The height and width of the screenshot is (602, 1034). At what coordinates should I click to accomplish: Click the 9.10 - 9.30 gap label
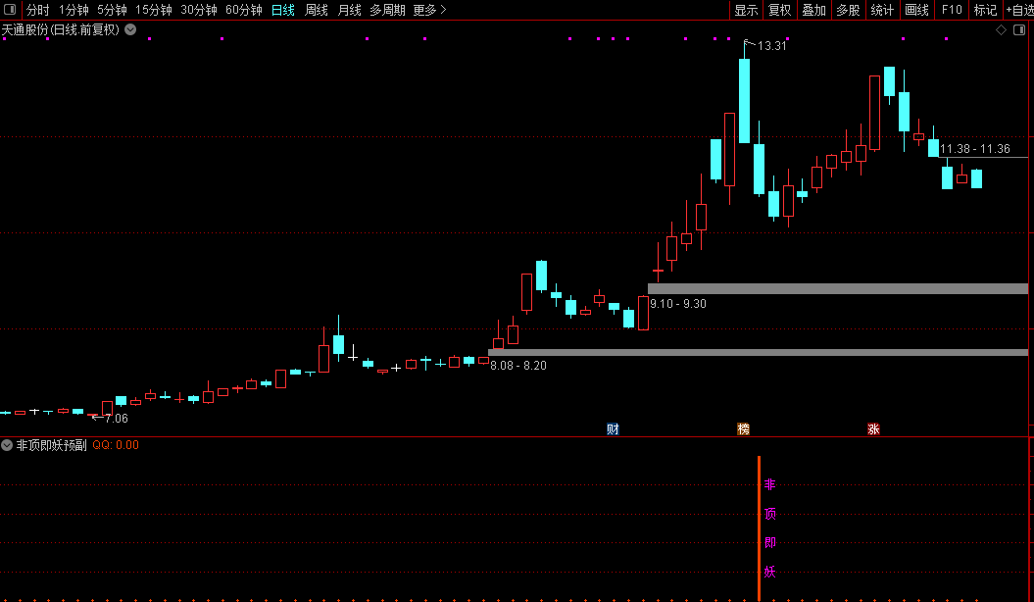pyautogui.click(x=678, y=303)
